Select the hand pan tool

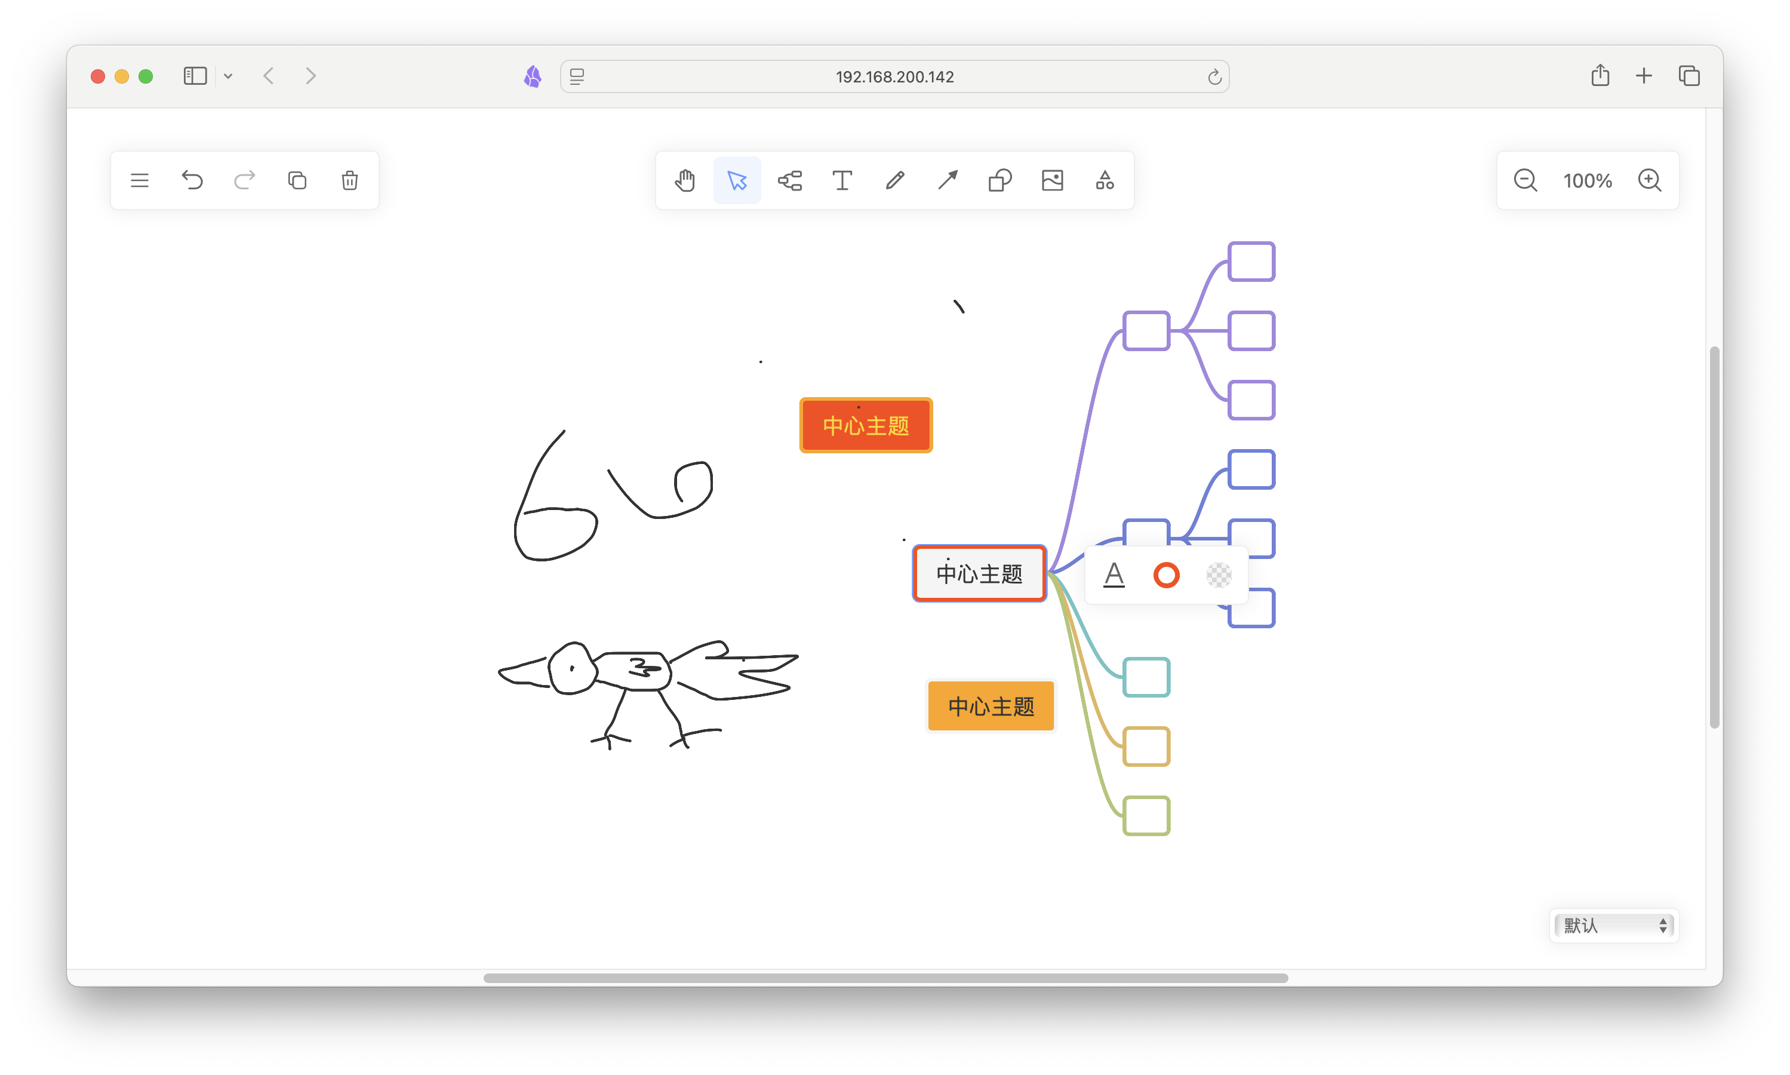684,180
